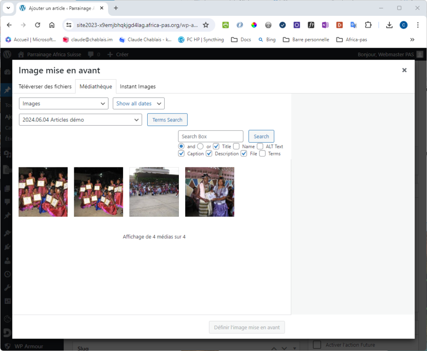
Task: Uncheck the Caption checkbox
Action: [181, 154]
